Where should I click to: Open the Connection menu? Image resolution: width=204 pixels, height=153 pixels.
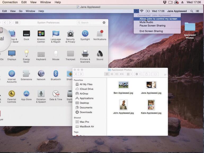(x=10, y=2)
